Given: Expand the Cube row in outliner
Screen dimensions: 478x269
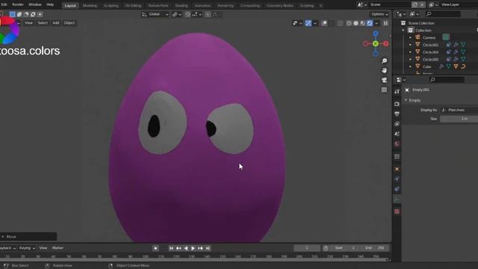Looking at the screenshot, I should (x=410, y=67).
